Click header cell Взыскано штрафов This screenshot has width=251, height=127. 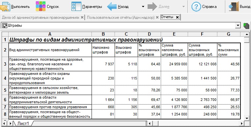tap(126, 50)
